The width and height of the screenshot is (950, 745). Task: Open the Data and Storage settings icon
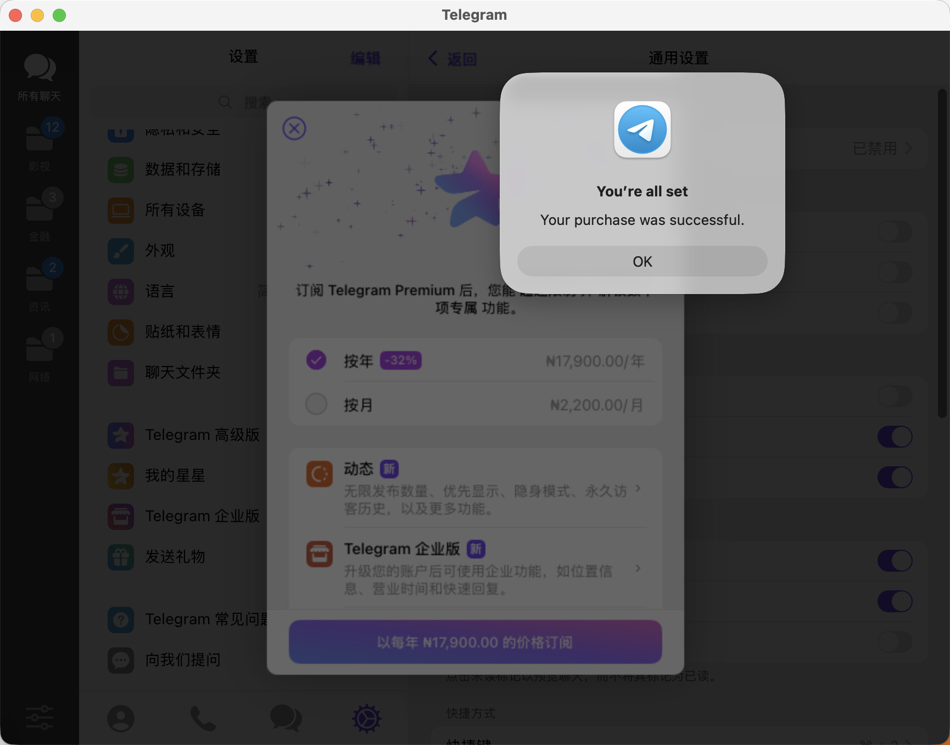click(121, 170)
